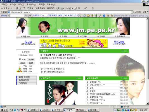Image resolution: width=149 pixels, height=112 pixels.
Task: Click the Refresh page icon
Action: (x=20, y=8)
